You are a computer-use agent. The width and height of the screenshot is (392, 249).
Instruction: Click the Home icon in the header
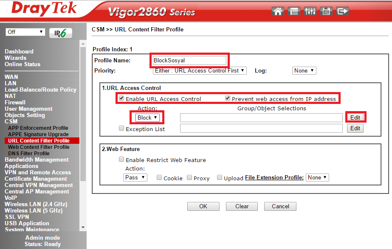[x=278, y=11]
